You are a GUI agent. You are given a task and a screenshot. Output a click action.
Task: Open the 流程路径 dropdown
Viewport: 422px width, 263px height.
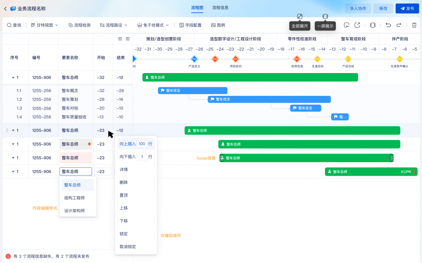[113, 25]
